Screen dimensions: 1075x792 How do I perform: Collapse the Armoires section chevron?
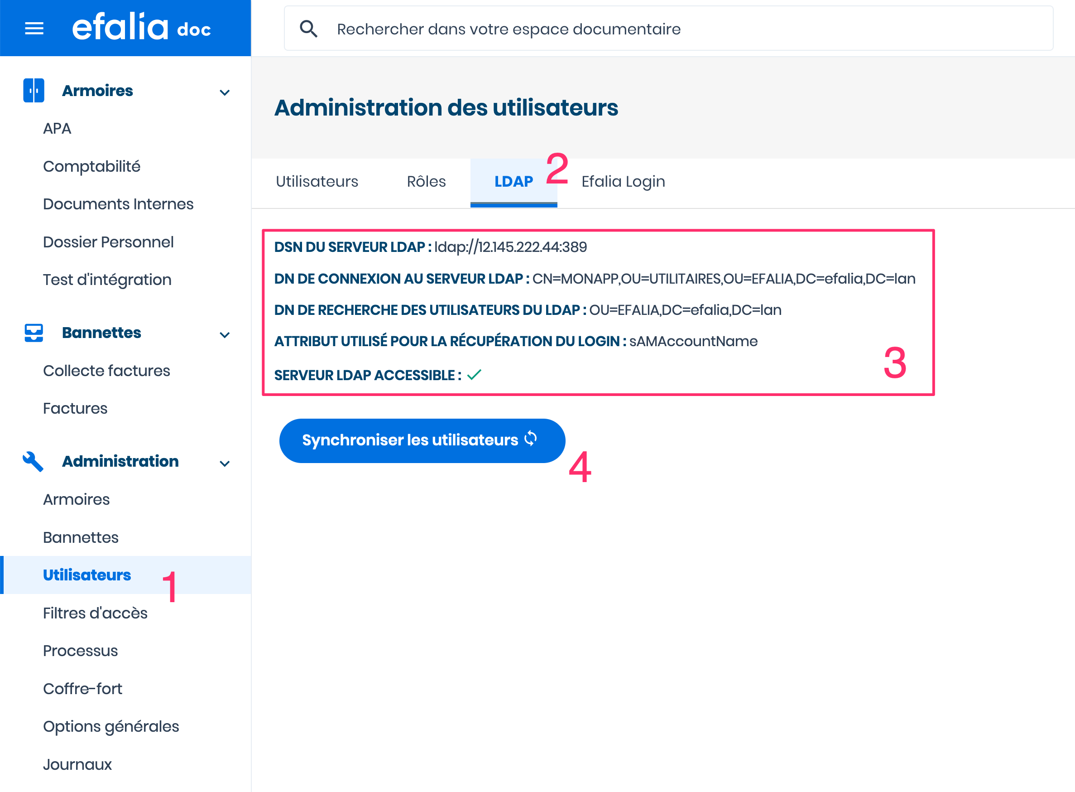point(225,92)
